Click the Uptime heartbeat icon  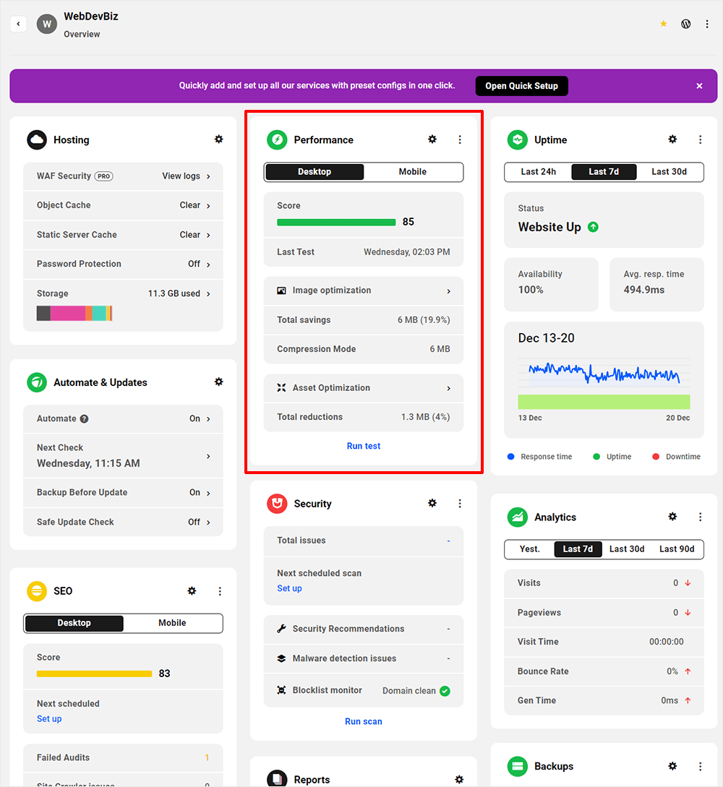coord(518,140)
